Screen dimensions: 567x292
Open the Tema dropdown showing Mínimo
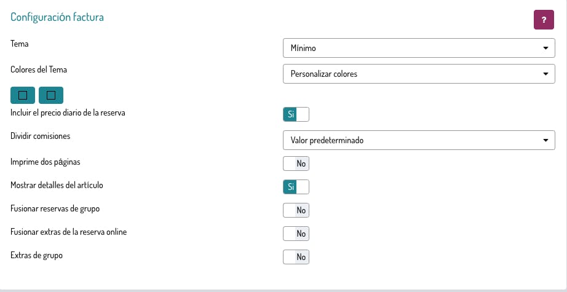[418, 48]
